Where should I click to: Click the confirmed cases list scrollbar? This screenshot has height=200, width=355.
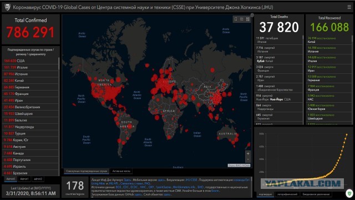tap(59, 63)
